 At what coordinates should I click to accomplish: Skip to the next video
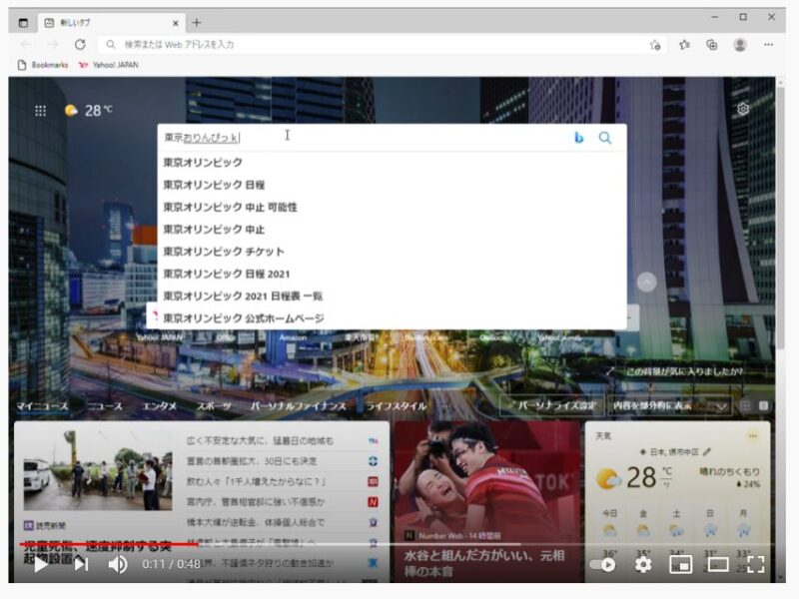click(81, 564)
